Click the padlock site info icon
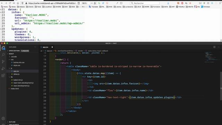The width and height of the screenshot is (222, 125). tap(26, 3)
